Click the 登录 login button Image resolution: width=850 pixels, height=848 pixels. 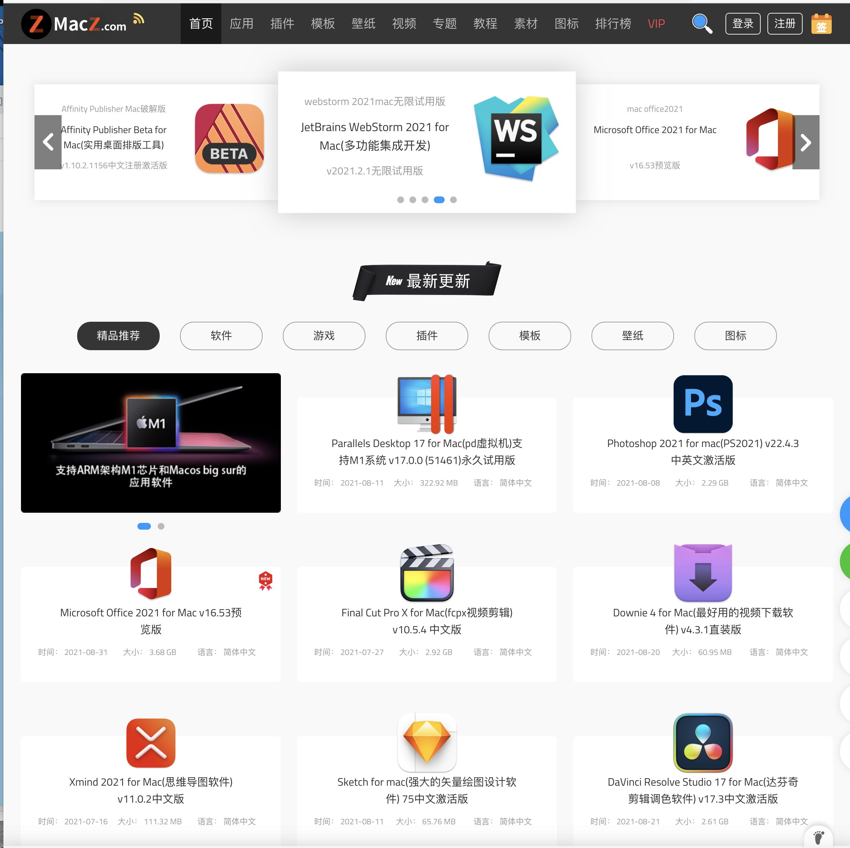(743, 23)
